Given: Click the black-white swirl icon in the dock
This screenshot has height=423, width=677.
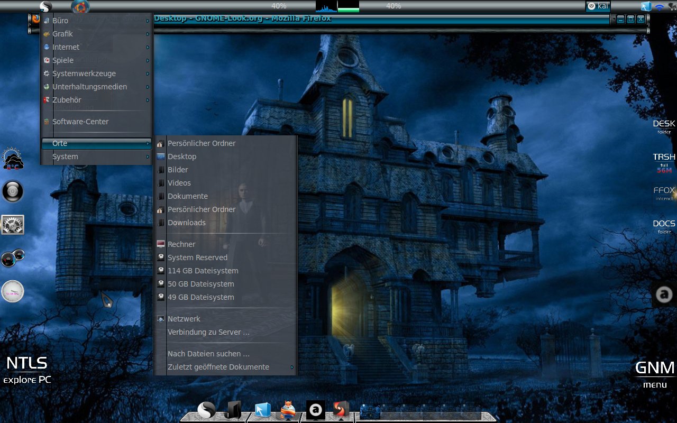Looking at the screenshot, I should pyautogui.click(x=206, y=410).
